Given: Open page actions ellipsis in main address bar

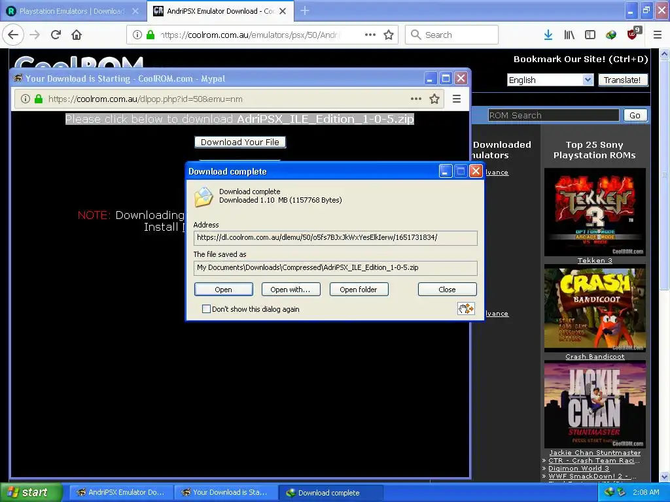Looking at the screenshot, I should [x=370, y=35].
